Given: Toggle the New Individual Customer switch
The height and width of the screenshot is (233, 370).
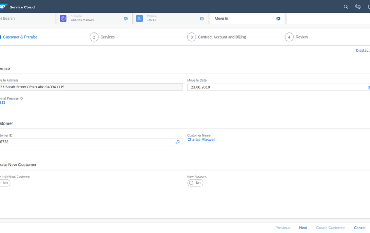Looking at the screenshot, I should (x=5, y=183).
